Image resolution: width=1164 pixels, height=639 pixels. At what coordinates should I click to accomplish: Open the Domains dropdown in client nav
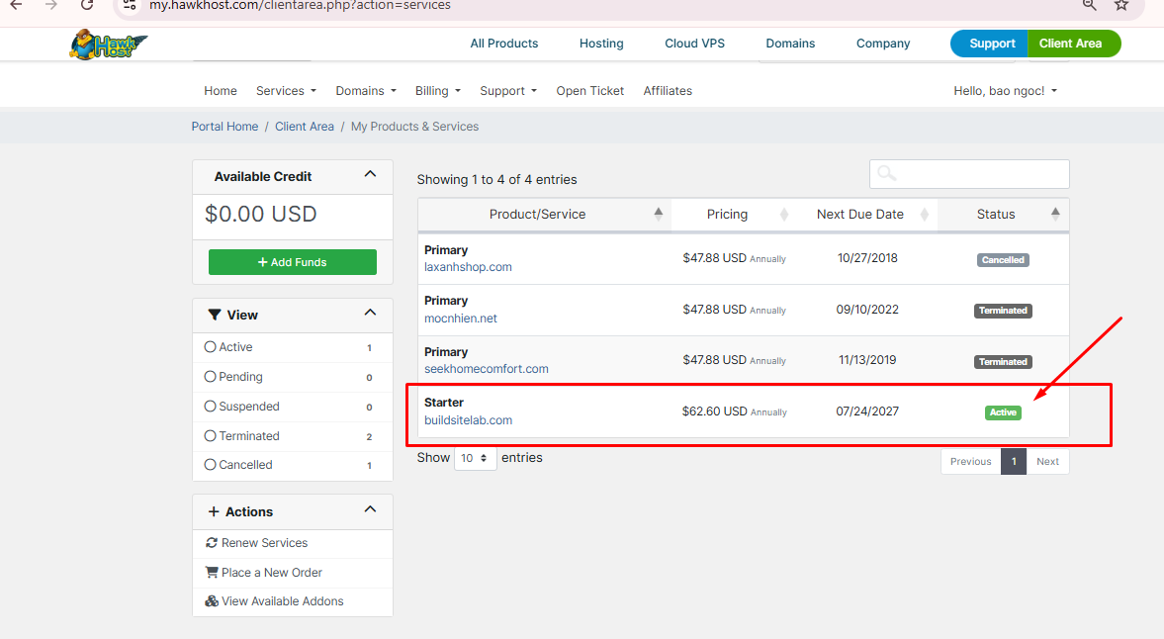click(x=366, y=91)
